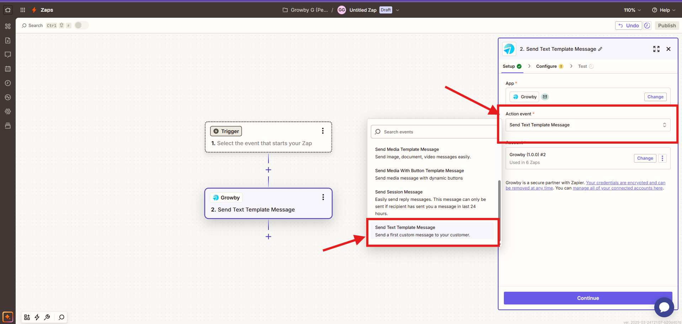Click the wrench tools icon in bottom toolbar
The width and height of the screenshot is (682, 324).
click(47, 317)
